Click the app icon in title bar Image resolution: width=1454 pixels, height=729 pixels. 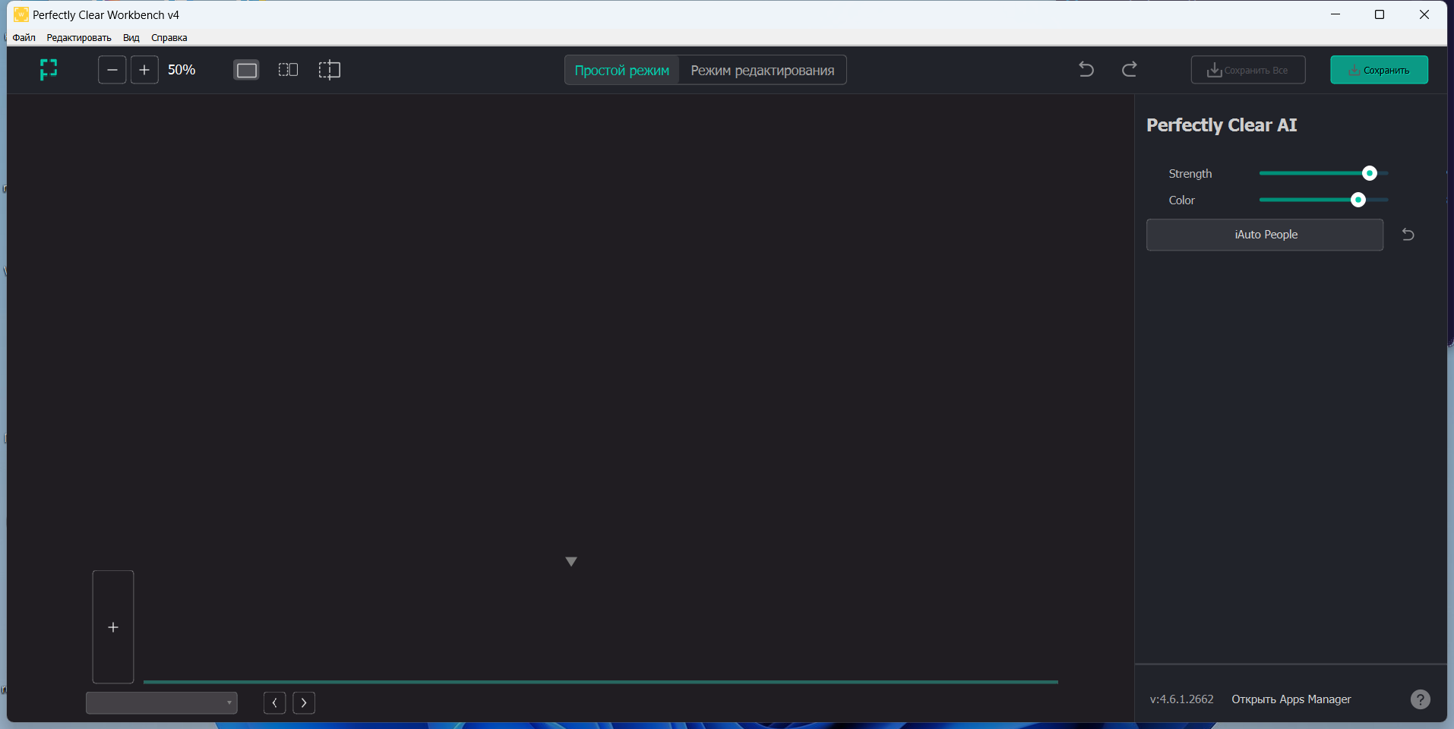(21, 14)
